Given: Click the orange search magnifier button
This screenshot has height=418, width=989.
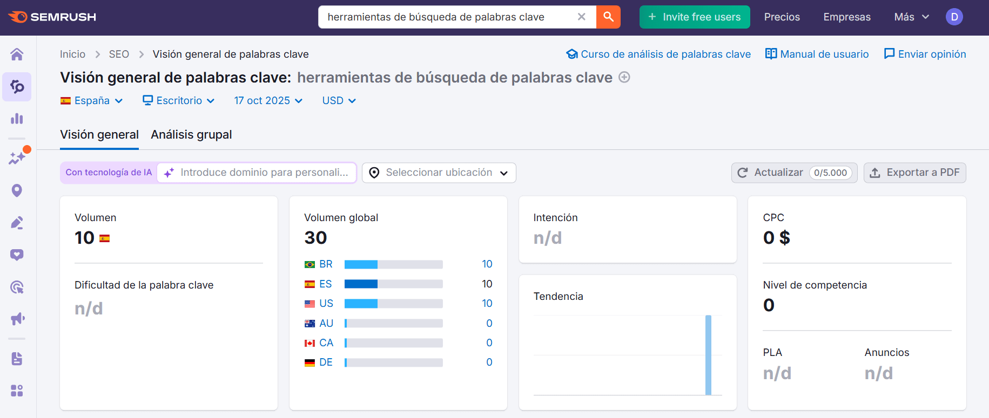Looking at the screenshot, I should click(608, 17).
